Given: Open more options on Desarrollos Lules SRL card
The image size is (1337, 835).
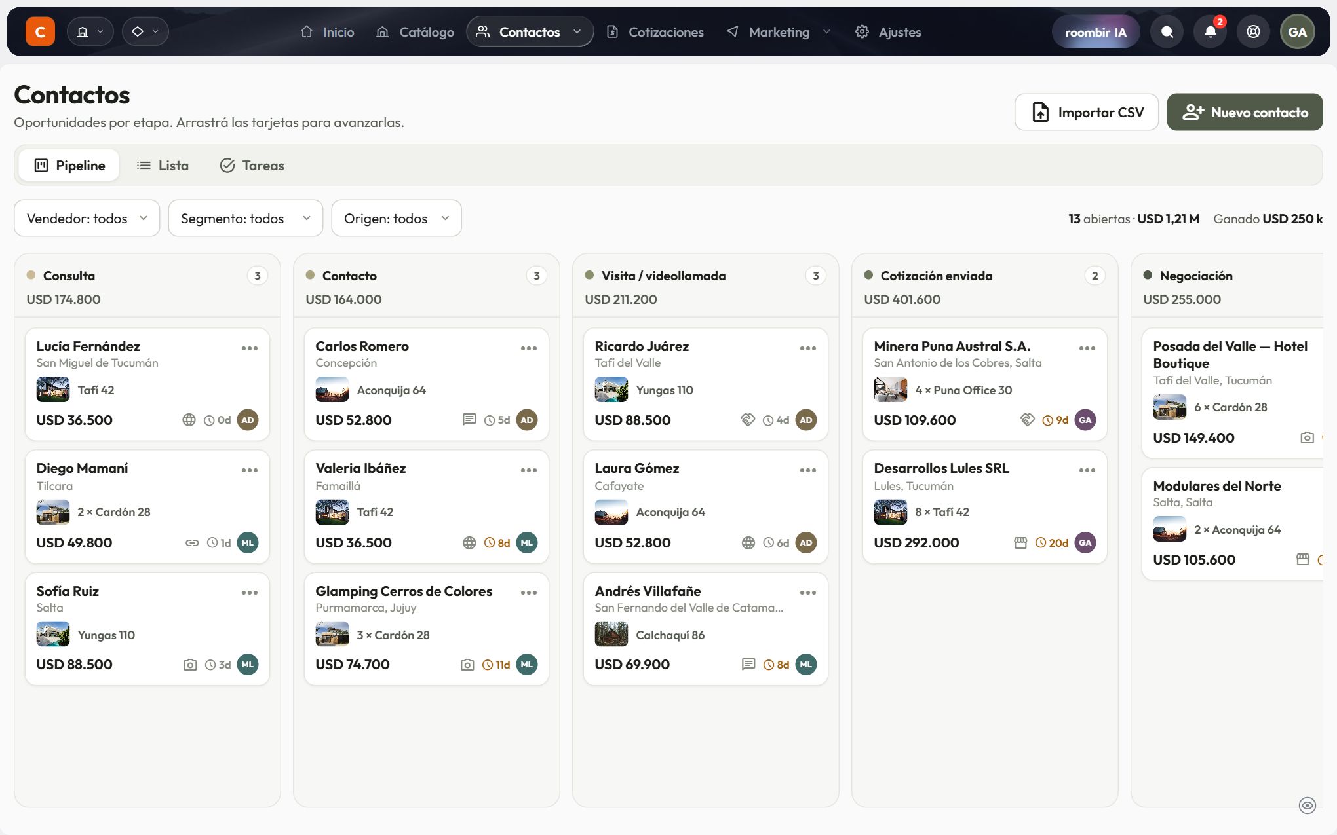Looking at the screenshot, I should 1087,470.
